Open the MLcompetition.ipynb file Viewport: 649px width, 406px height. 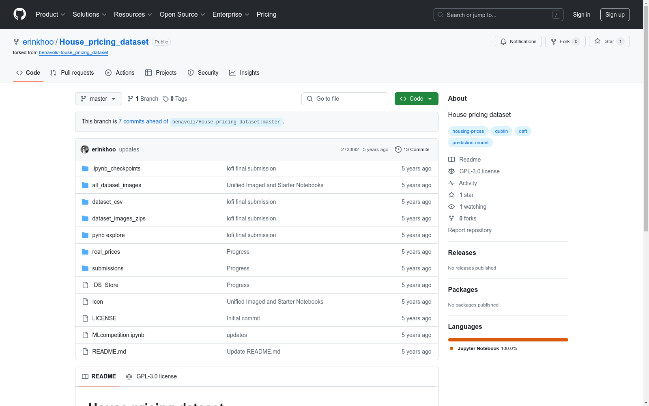(118, 335)
